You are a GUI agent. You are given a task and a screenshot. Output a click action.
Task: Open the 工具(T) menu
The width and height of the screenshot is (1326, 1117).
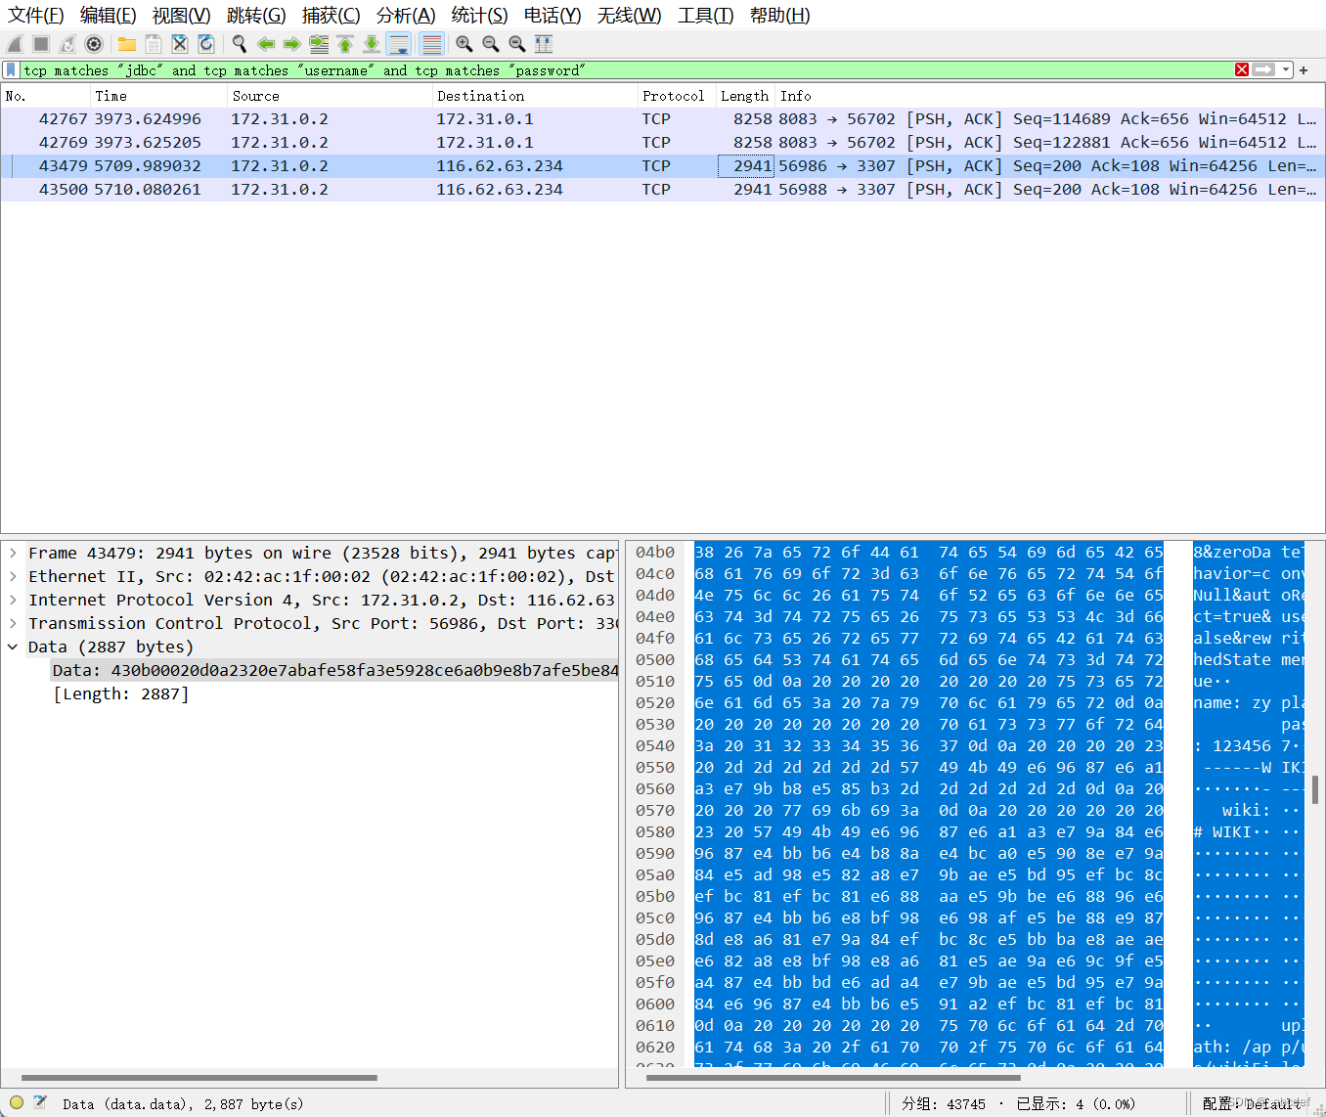pyautogui.click(x=706, y=15)
